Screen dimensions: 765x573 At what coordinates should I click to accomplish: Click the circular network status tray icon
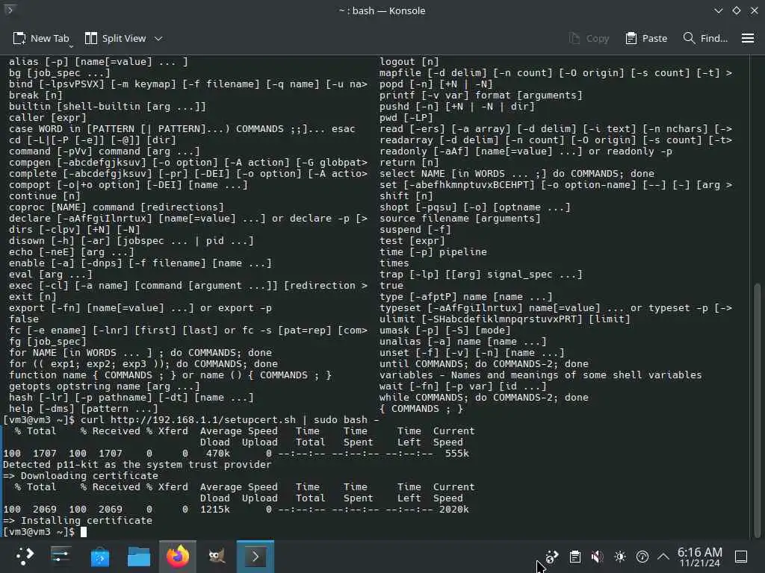(642, 557)
